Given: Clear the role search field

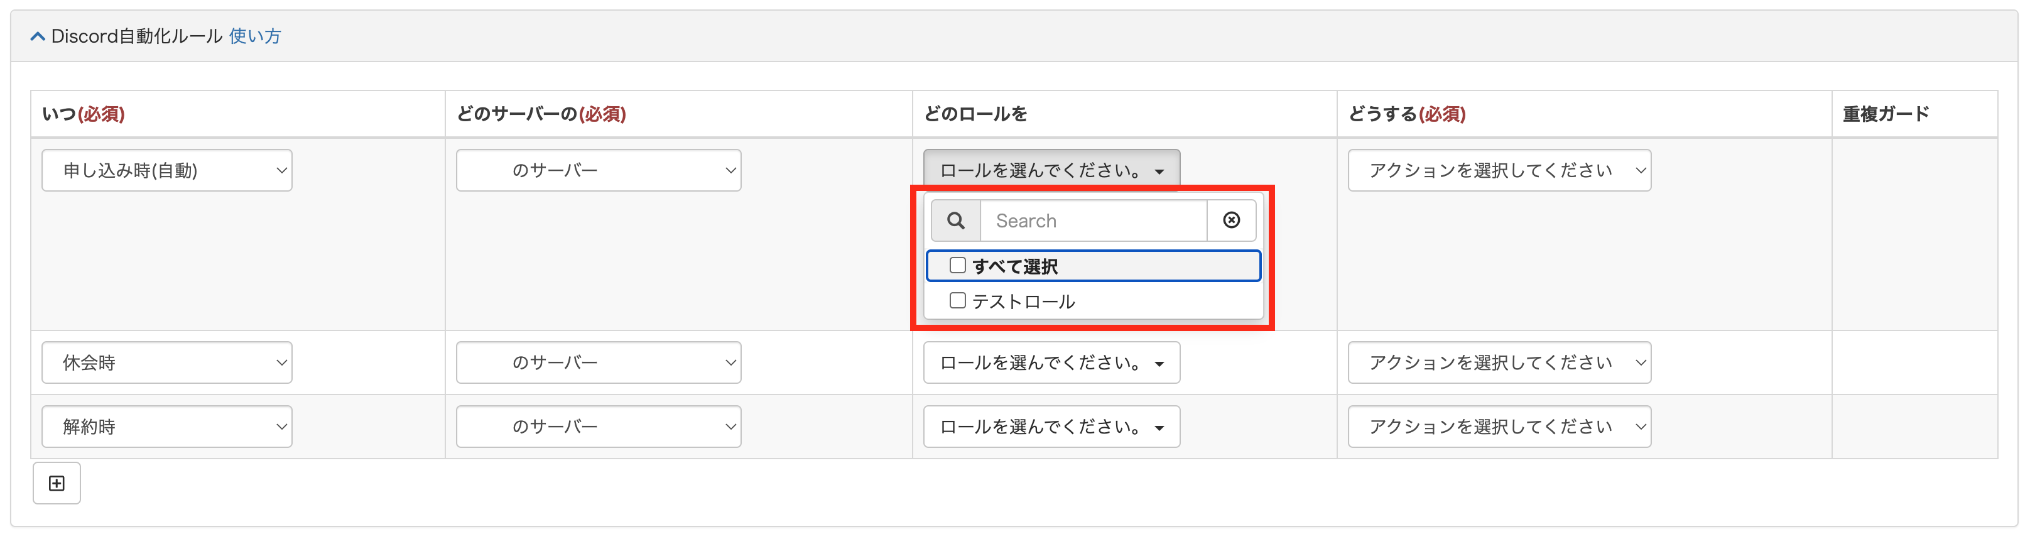Looking at the screenshot, I should point(1231,220).
